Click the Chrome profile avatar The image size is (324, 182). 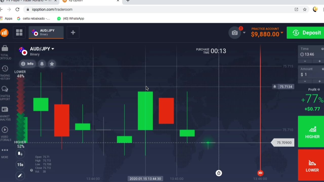pyautogui.click(x=315, y=9)
